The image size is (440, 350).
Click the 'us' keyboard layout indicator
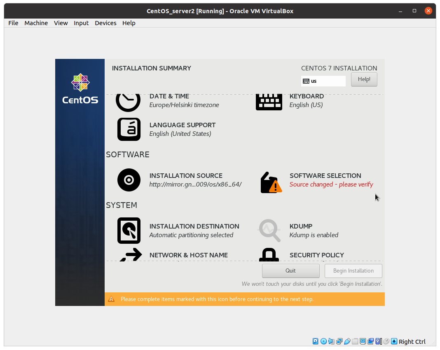pos(323,81)
